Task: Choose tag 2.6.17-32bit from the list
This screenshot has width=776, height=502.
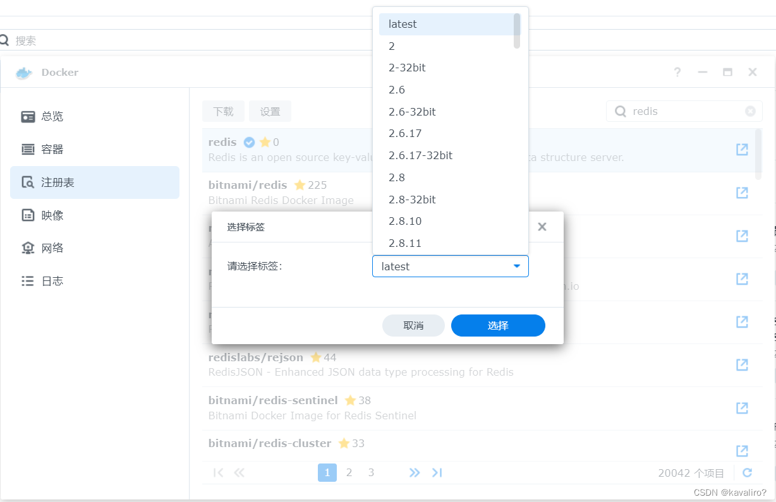Action: coord(446,155)
